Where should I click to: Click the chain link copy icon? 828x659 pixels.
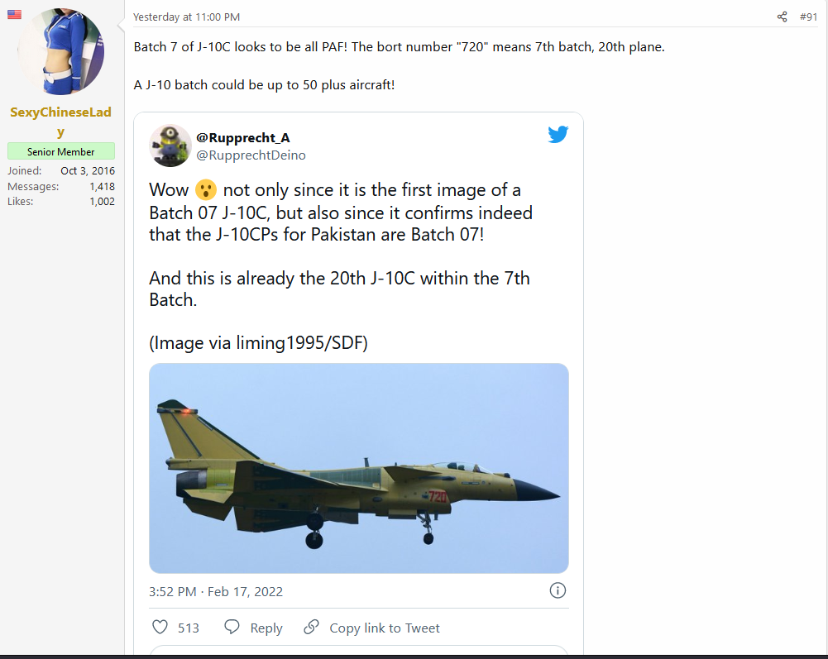312,627
